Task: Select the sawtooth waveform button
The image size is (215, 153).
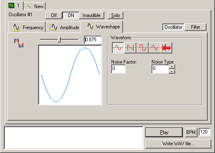Action: point(130,47)
